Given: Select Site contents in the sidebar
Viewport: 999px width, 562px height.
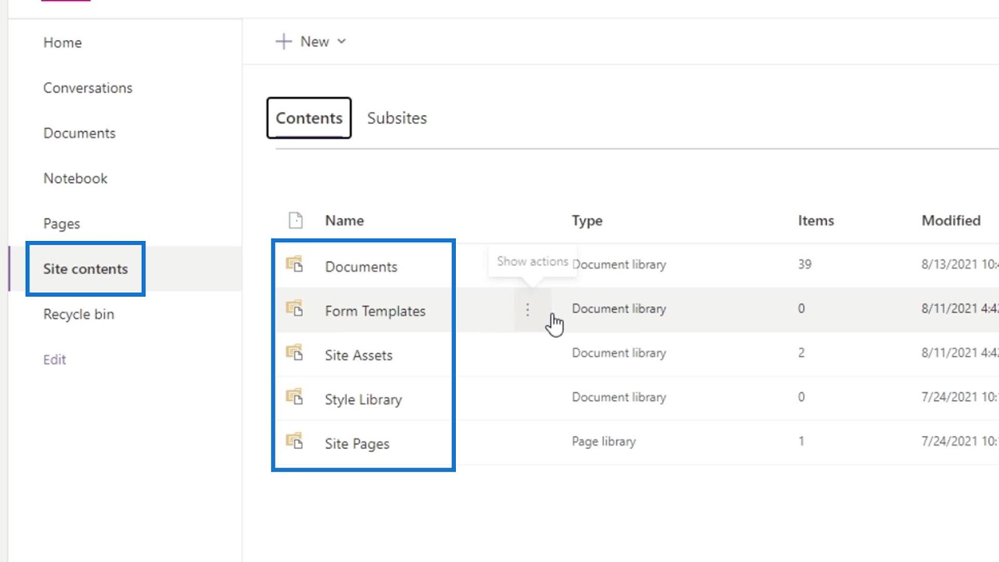Looking at the screenshot, I should point(86,269).
